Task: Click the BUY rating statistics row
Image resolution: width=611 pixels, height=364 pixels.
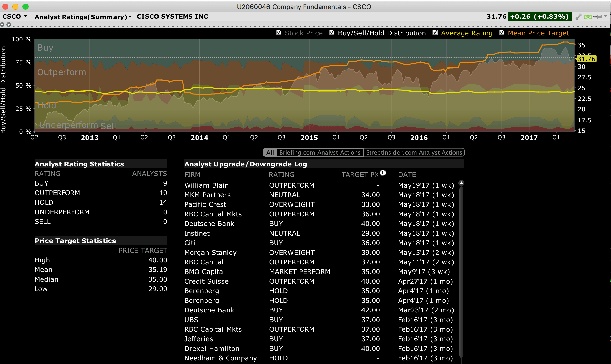Action: click(101, 183)
